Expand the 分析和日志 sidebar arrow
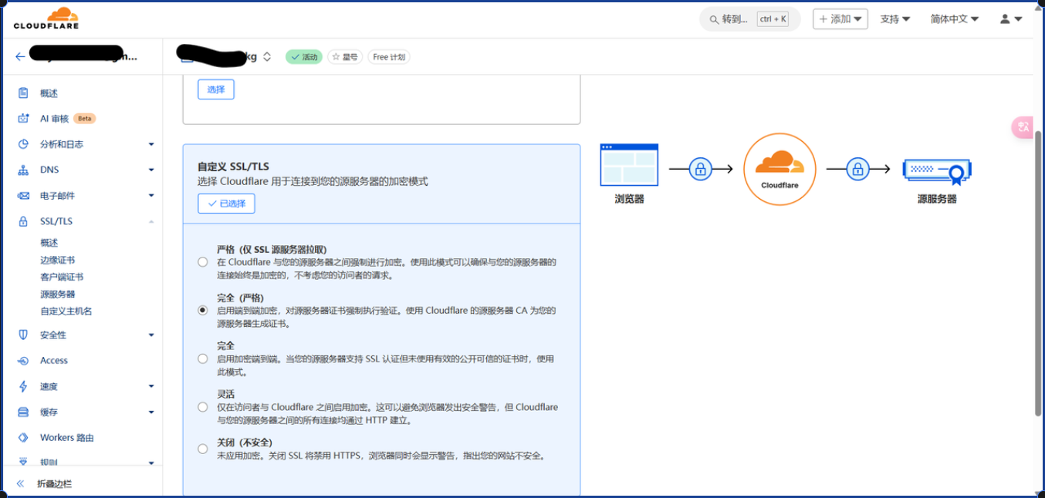Viewport: 1045px width, 498px height. point(151,144)
